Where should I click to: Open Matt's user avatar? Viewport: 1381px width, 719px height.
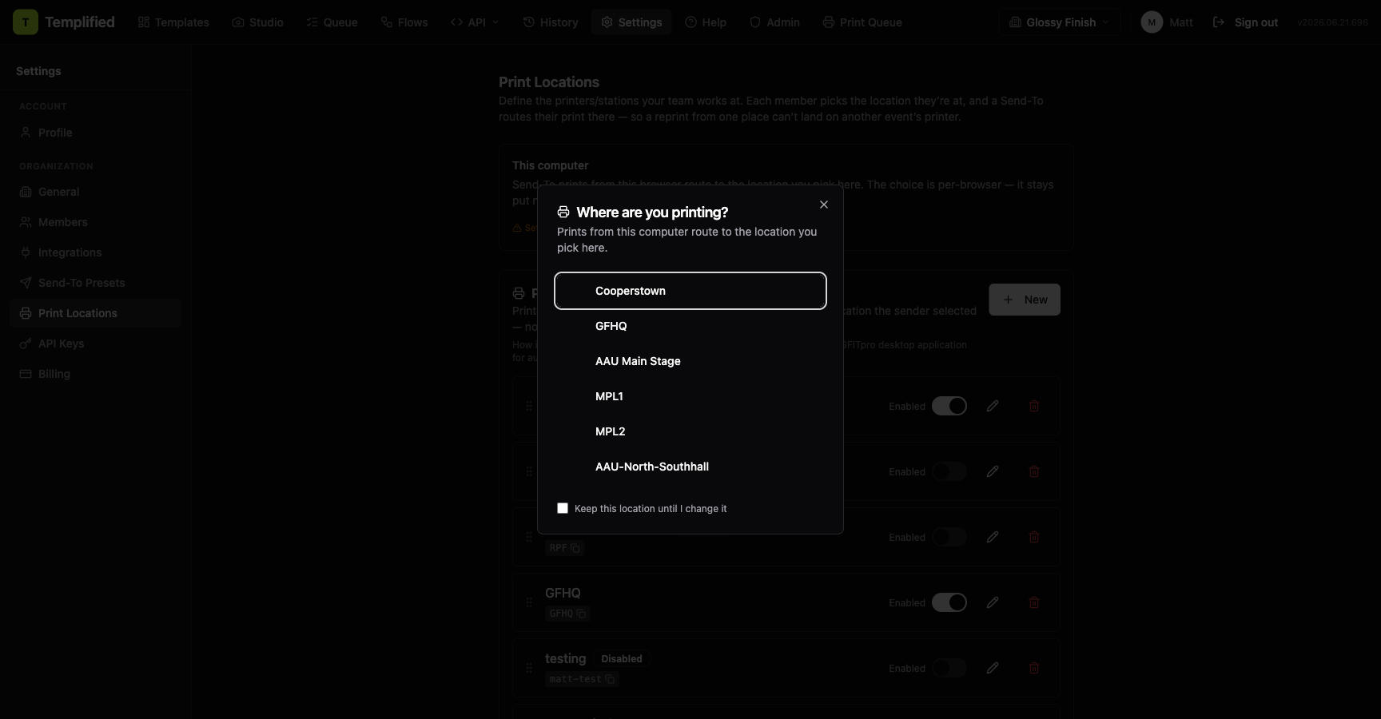tap(1152, 22)
